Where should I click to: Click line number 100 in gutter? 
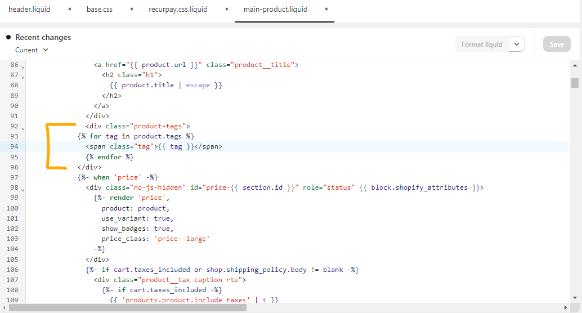tap(12, 208)
